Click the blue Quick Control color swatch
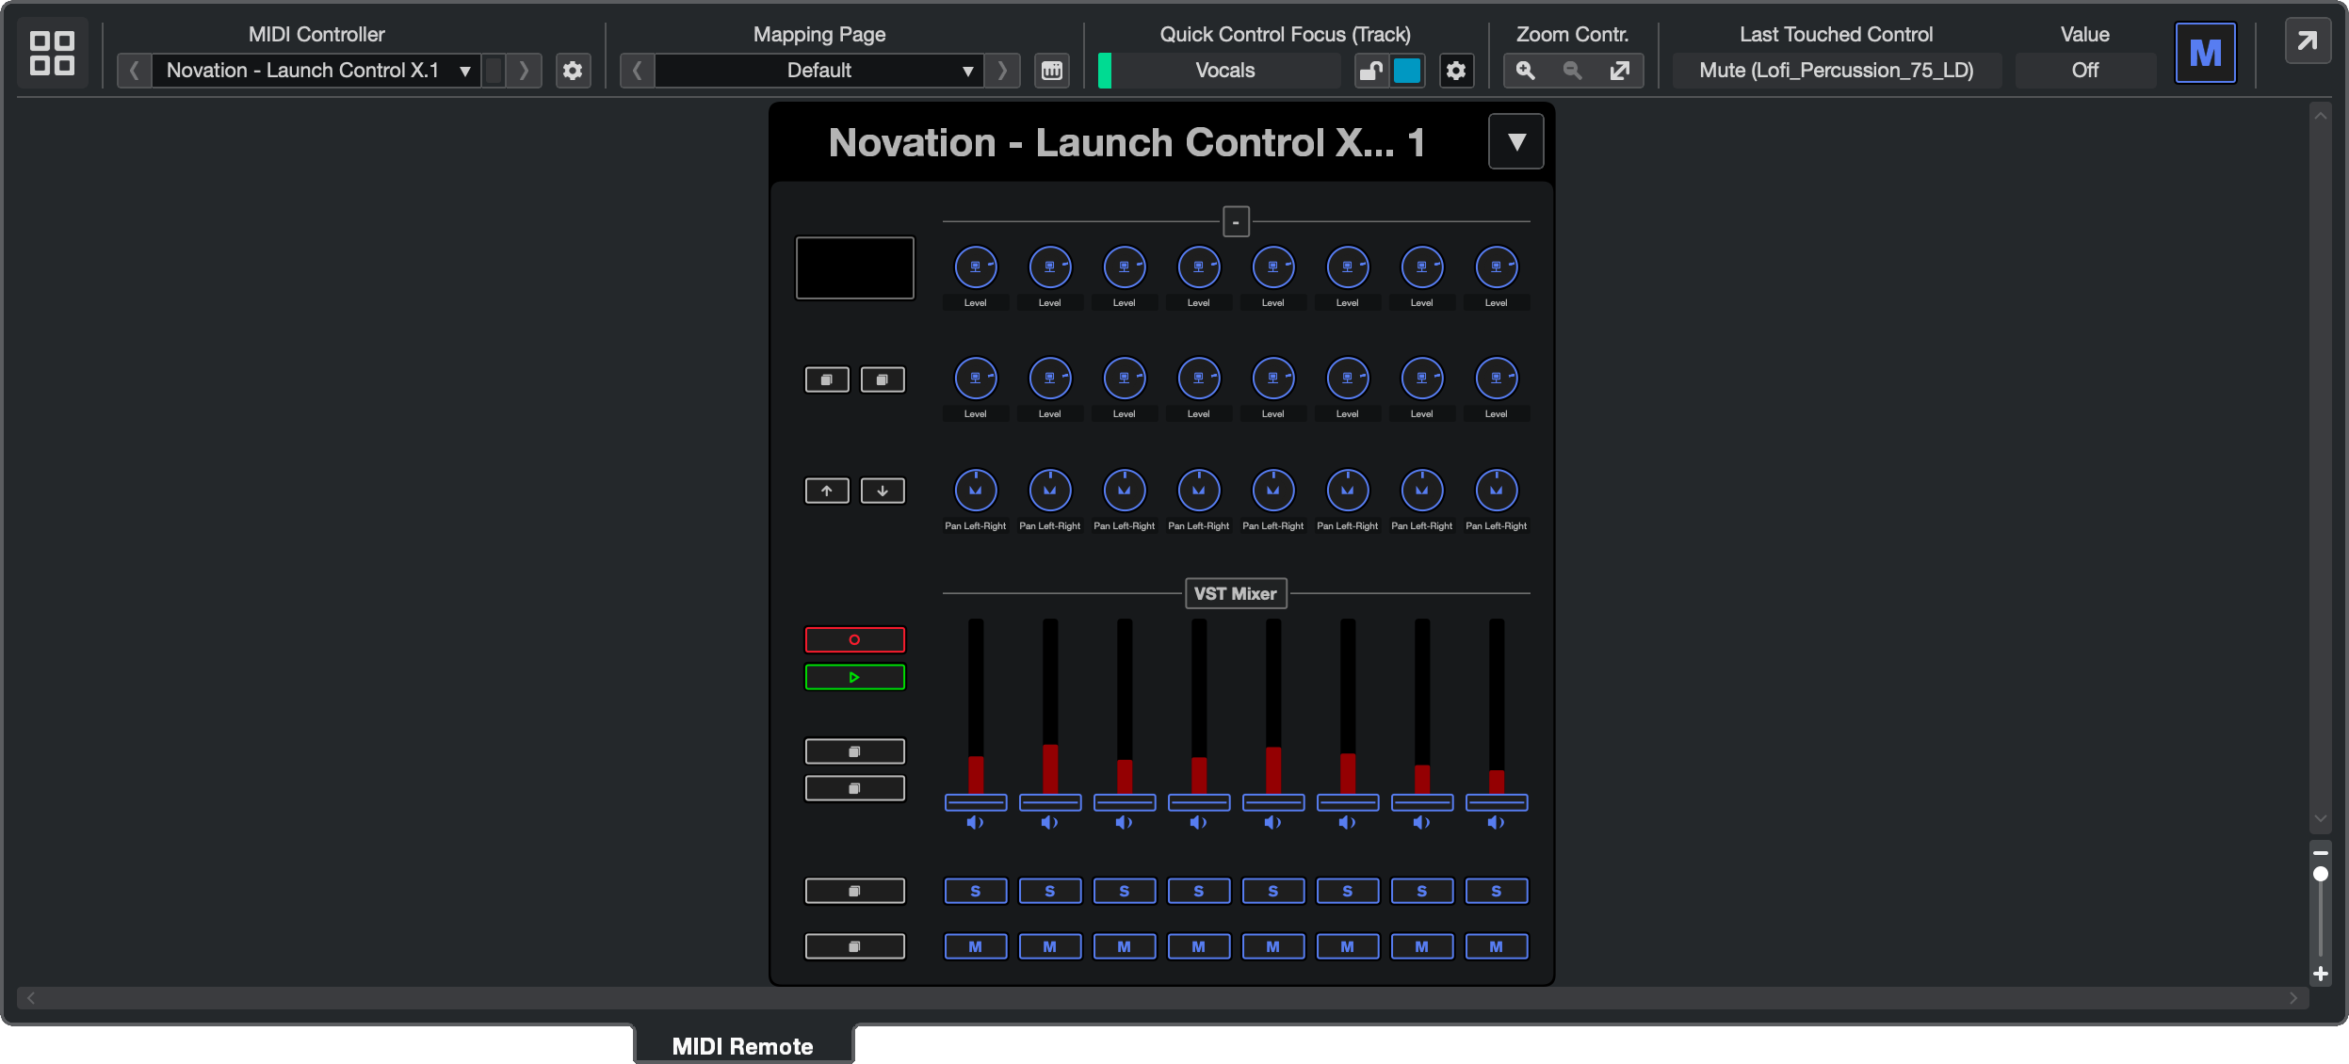 (x=1407, y=71)
